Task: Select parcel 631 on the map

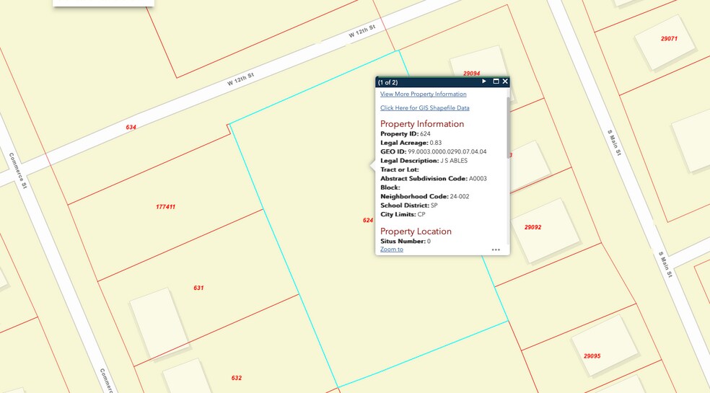Action: tap(198, 288)
